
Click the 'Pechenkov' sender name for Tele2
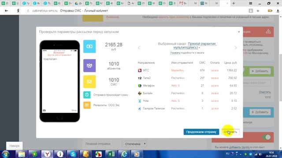click(x=178, y=78)
